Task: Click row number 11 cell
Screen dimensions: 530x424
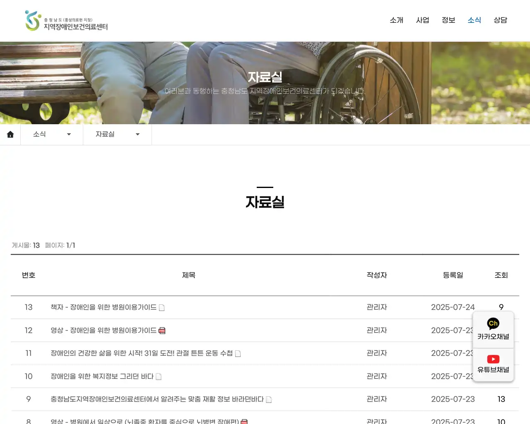Action: (x=29, y=353)
